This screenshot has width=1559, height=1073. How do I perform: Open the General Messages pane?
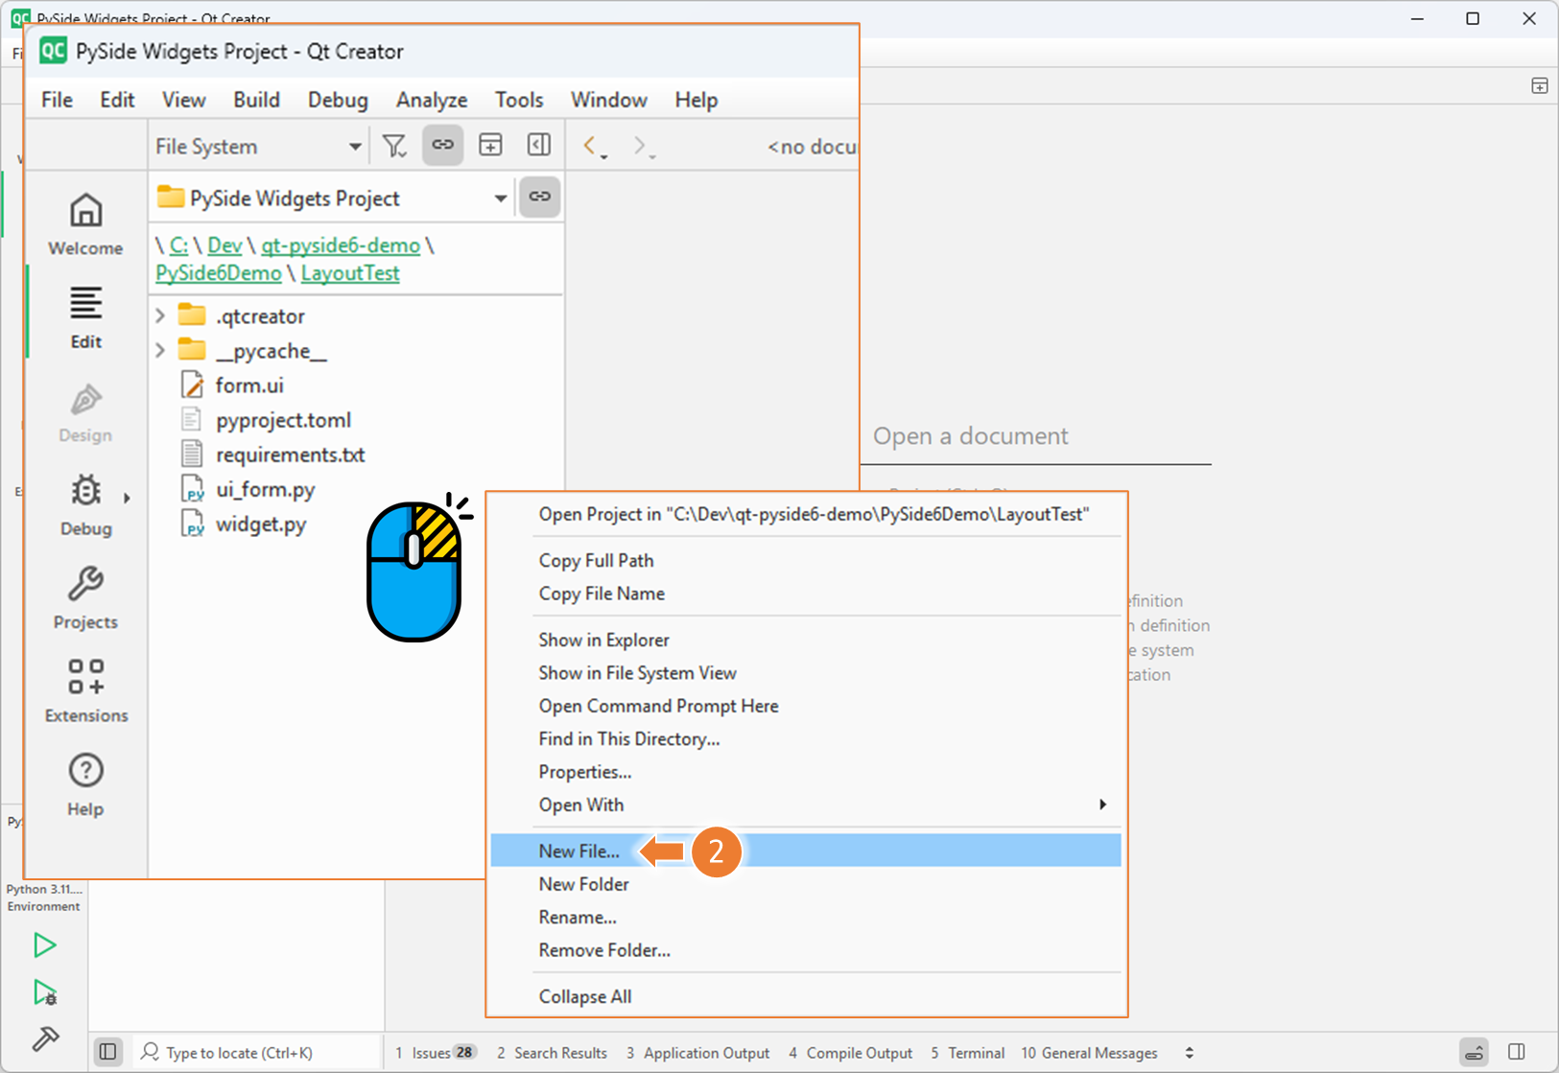tap(1089, 1052)
